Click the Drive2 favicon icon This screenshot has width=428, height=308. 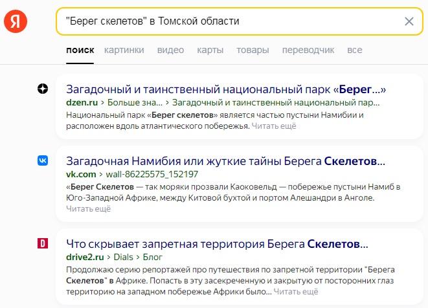click(43, 243)
